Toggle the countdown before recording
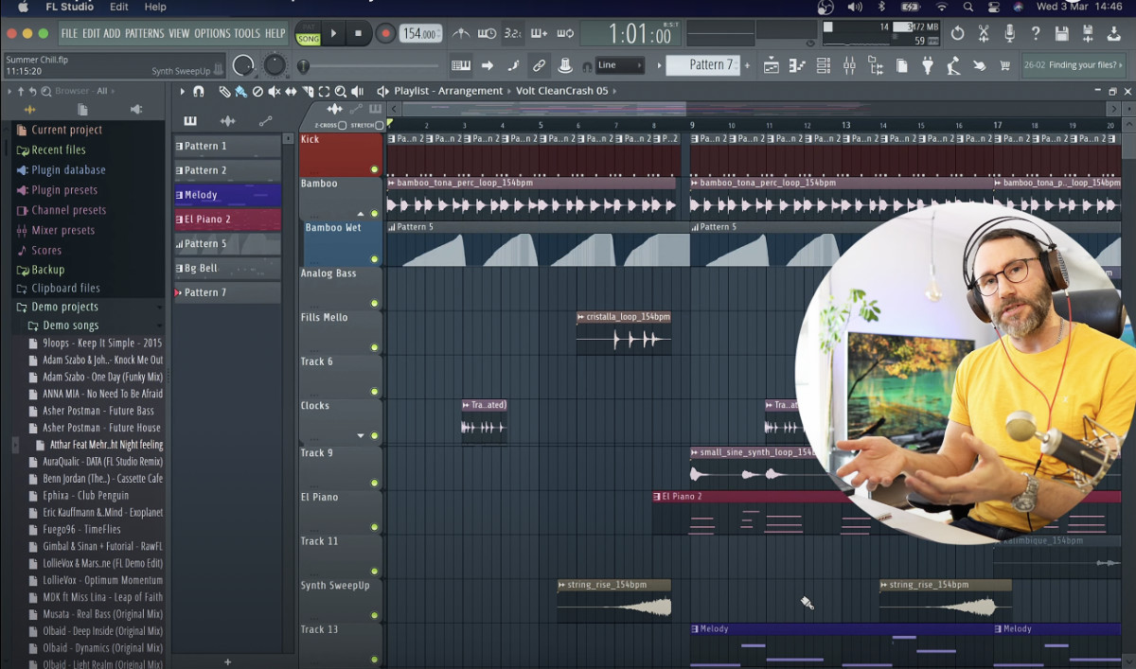Image resolution: width=1136 pixels, height=669 pixels. (513, 33)
